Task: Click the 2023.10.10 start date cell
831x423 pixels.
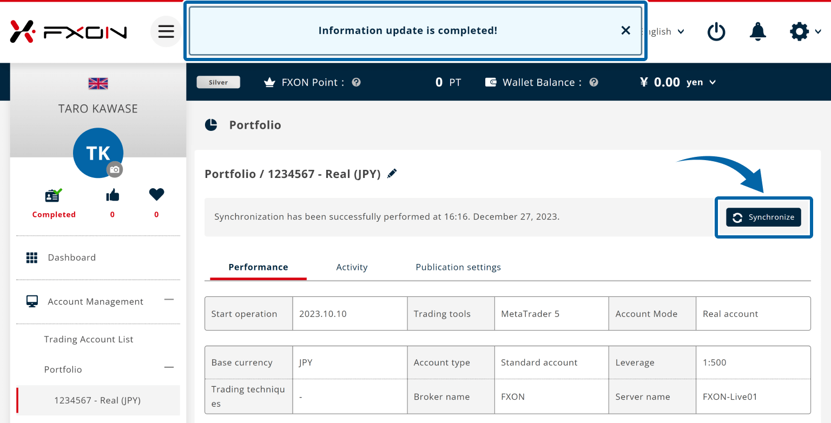Action: 350,314
